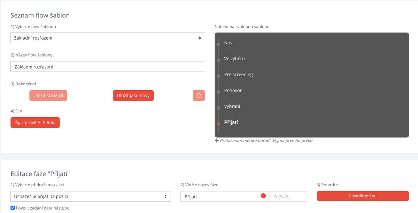Viewport: 418px width, 213px height.
Task: Click the phase name field Přijatí
Action: pos(225,196)
